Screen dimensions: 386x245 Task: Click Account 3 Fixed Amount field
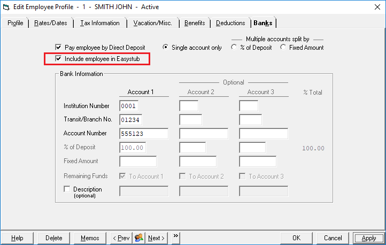point(258,161)
